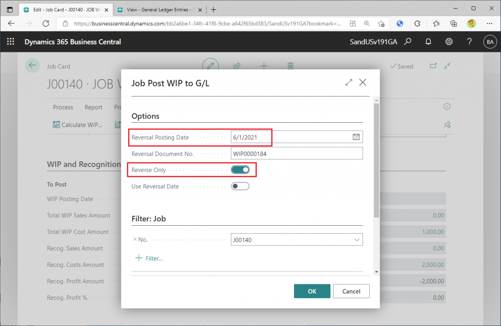Click the Filter: Job section heading
This screenshot has height=326, width=501.
click(149, 218)
